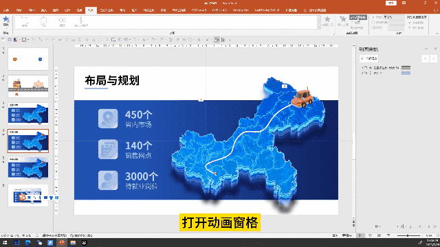Click Move Later in reorder animation
This screenshot has height=247, width=440.
click(416, 28)
